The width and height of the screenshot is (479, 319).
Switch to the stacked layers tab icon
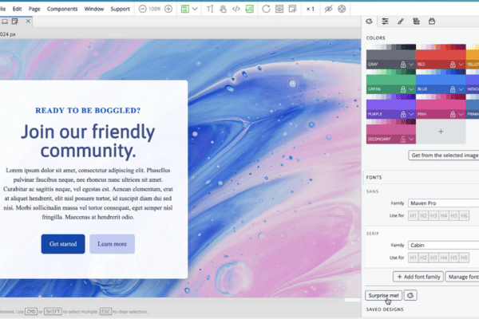416,21
